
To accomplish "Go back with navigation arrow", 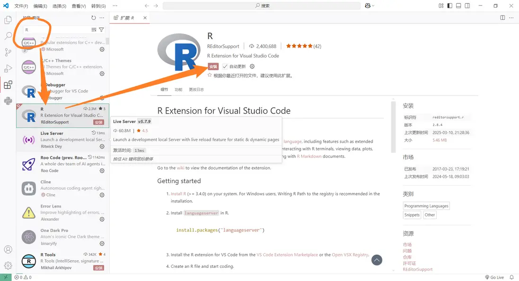I will point(147,6).
